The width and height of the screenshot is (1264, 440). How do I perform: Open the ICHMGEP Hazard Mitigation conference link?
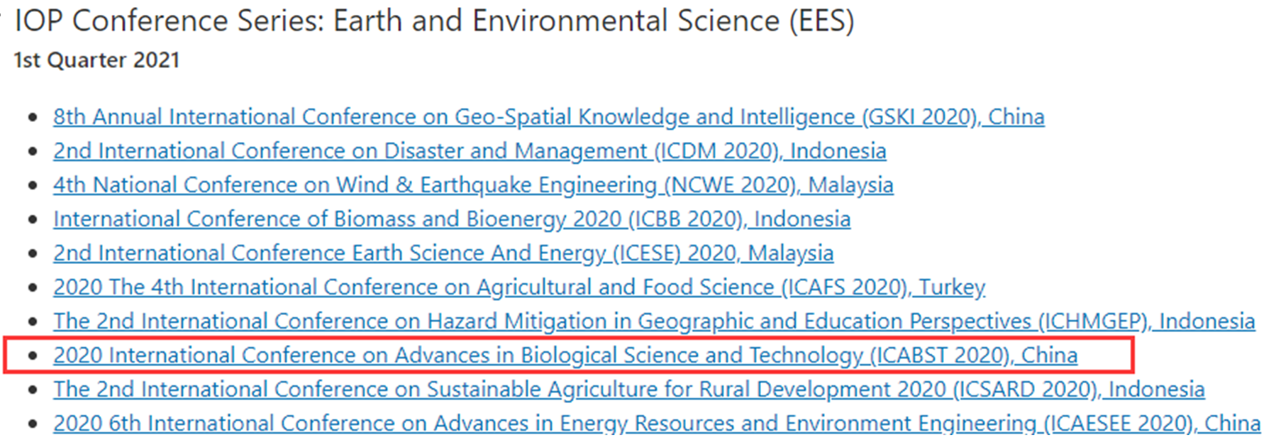(x=654, y=321)
